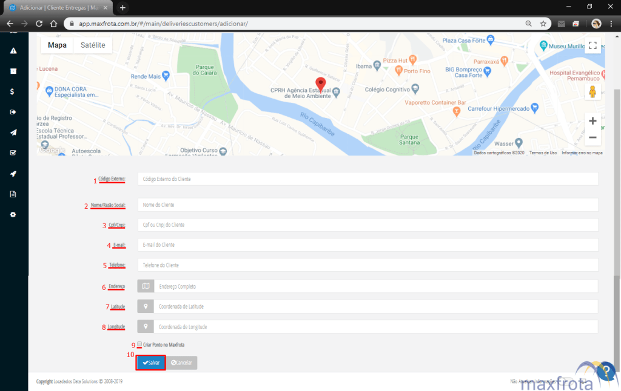
Task: Click the map fullscreen toggle icon
Action: 592,46
